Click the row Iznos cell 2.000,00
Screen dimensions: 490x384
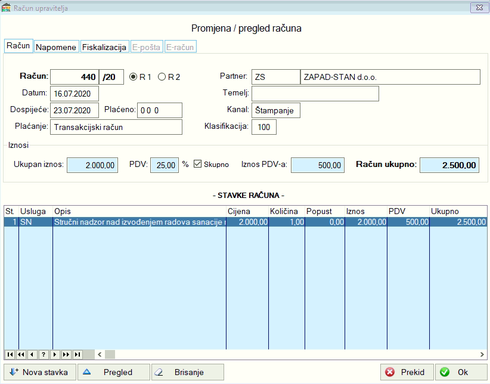pyautogui.click(x=366, y=222)
